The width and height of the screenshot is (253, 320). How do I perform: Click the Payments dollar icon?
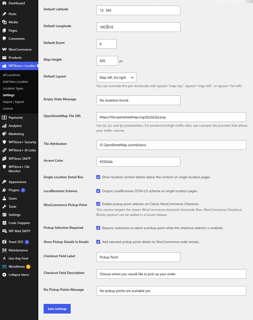point(4,117)
